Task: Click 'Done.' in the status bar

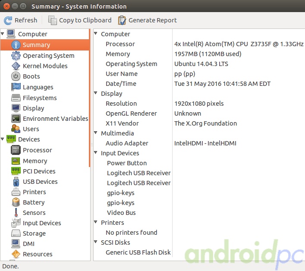Action: point(10,266)
